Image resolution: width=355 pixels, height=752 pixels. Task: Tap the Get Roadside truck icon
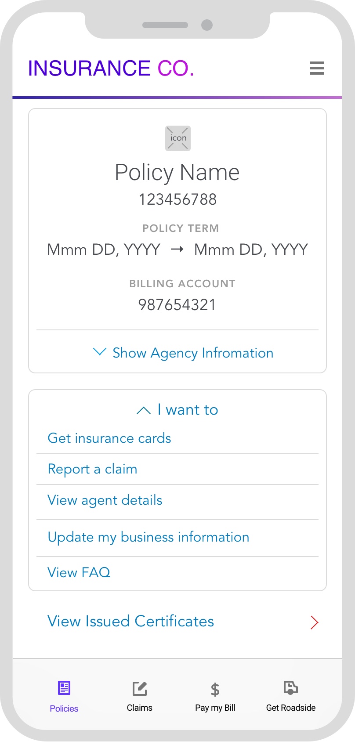pos(290,687)
